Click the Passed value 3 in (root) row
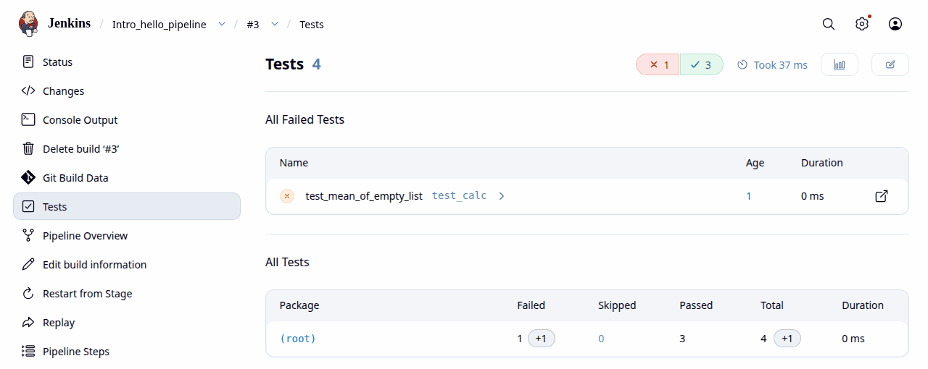This screenshot has height=369, width=928. 682,338
